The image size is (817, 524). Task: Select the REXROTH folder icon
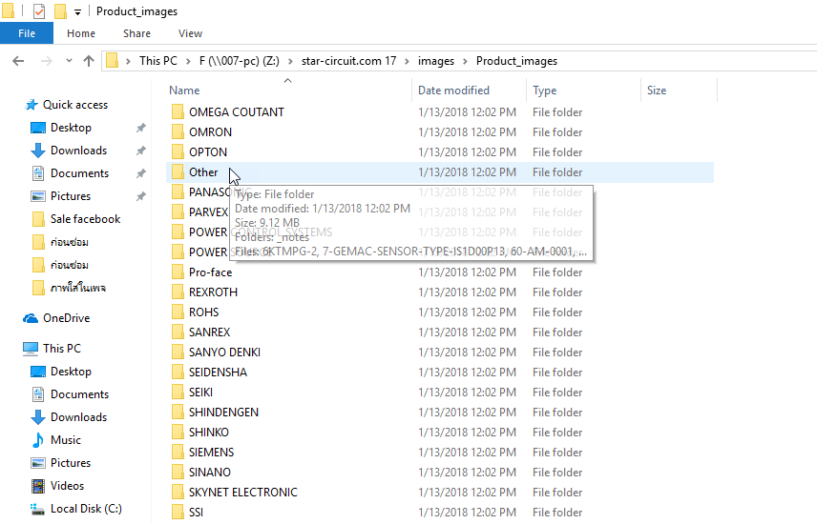[178, 292]
